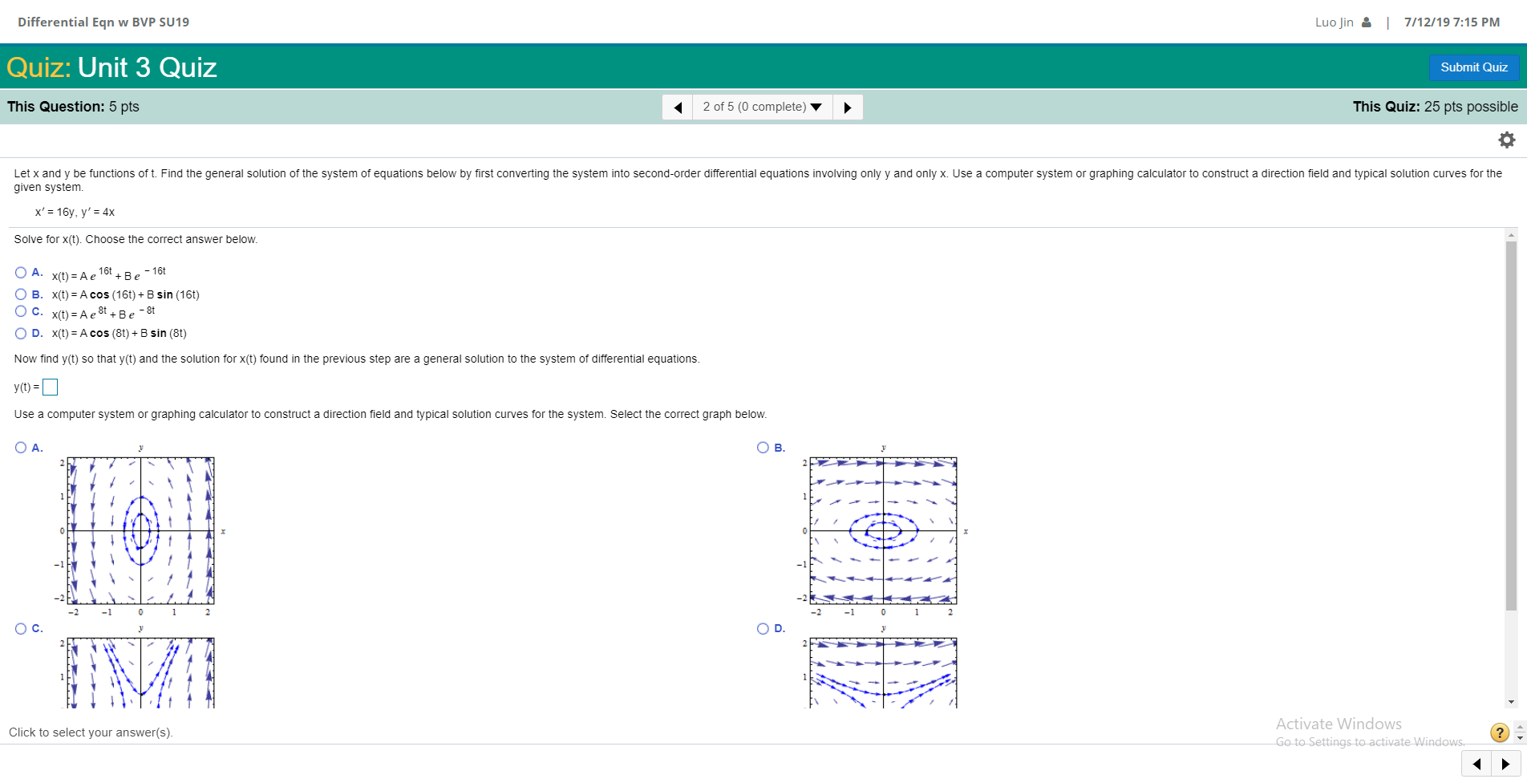Image resolution: width=1527 pixels, height=783 pixels.
Task: Click 'Solve for x(t). Choose the correct answer below.'
Action: (x=136, y=240)
